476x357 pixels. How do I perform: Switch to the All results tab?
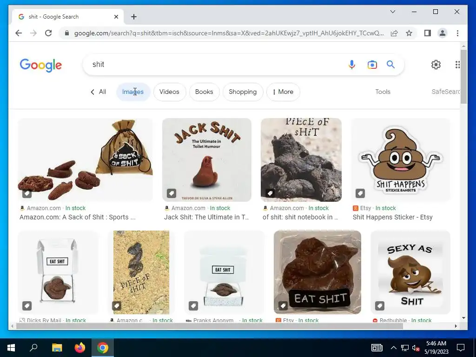point(99,92)
